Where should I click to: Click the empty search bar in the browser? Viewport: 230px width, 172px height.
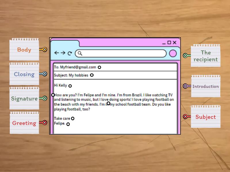point(124,53)
